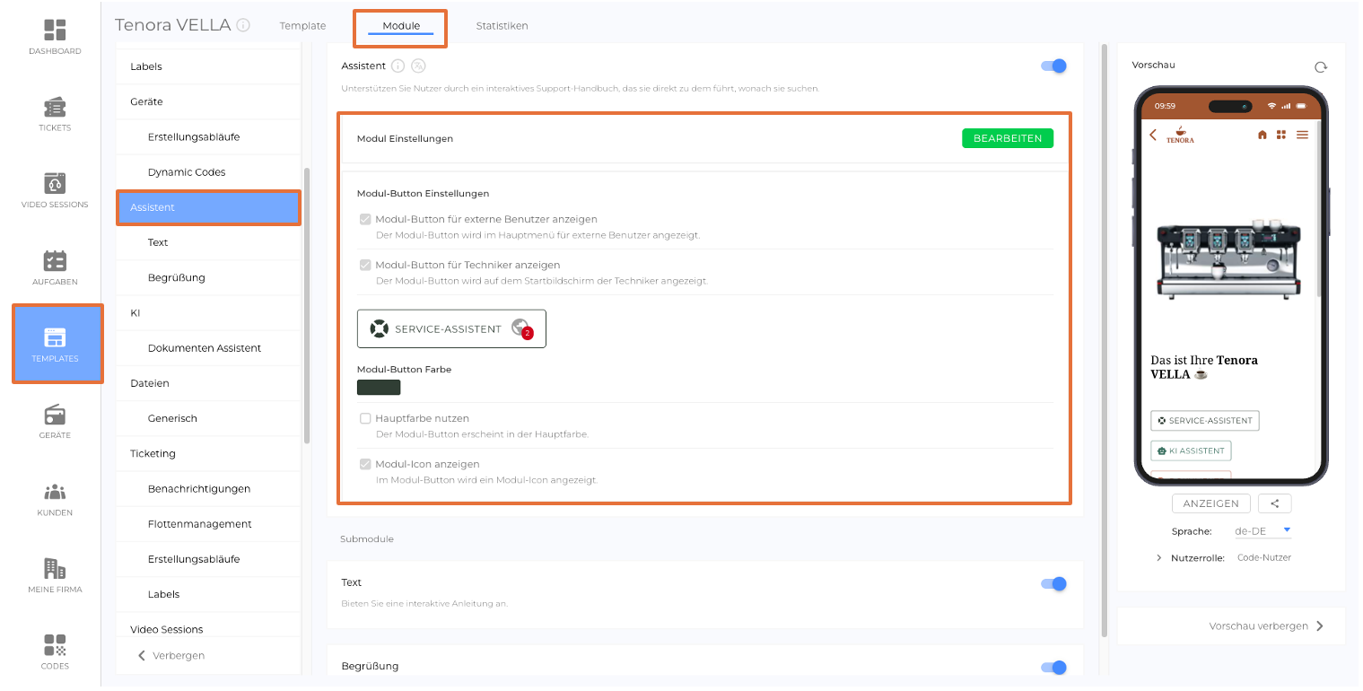Click the ANZEIGEN button
The width and height of the screenshot is (1363, 691).
coord(1210,503)
